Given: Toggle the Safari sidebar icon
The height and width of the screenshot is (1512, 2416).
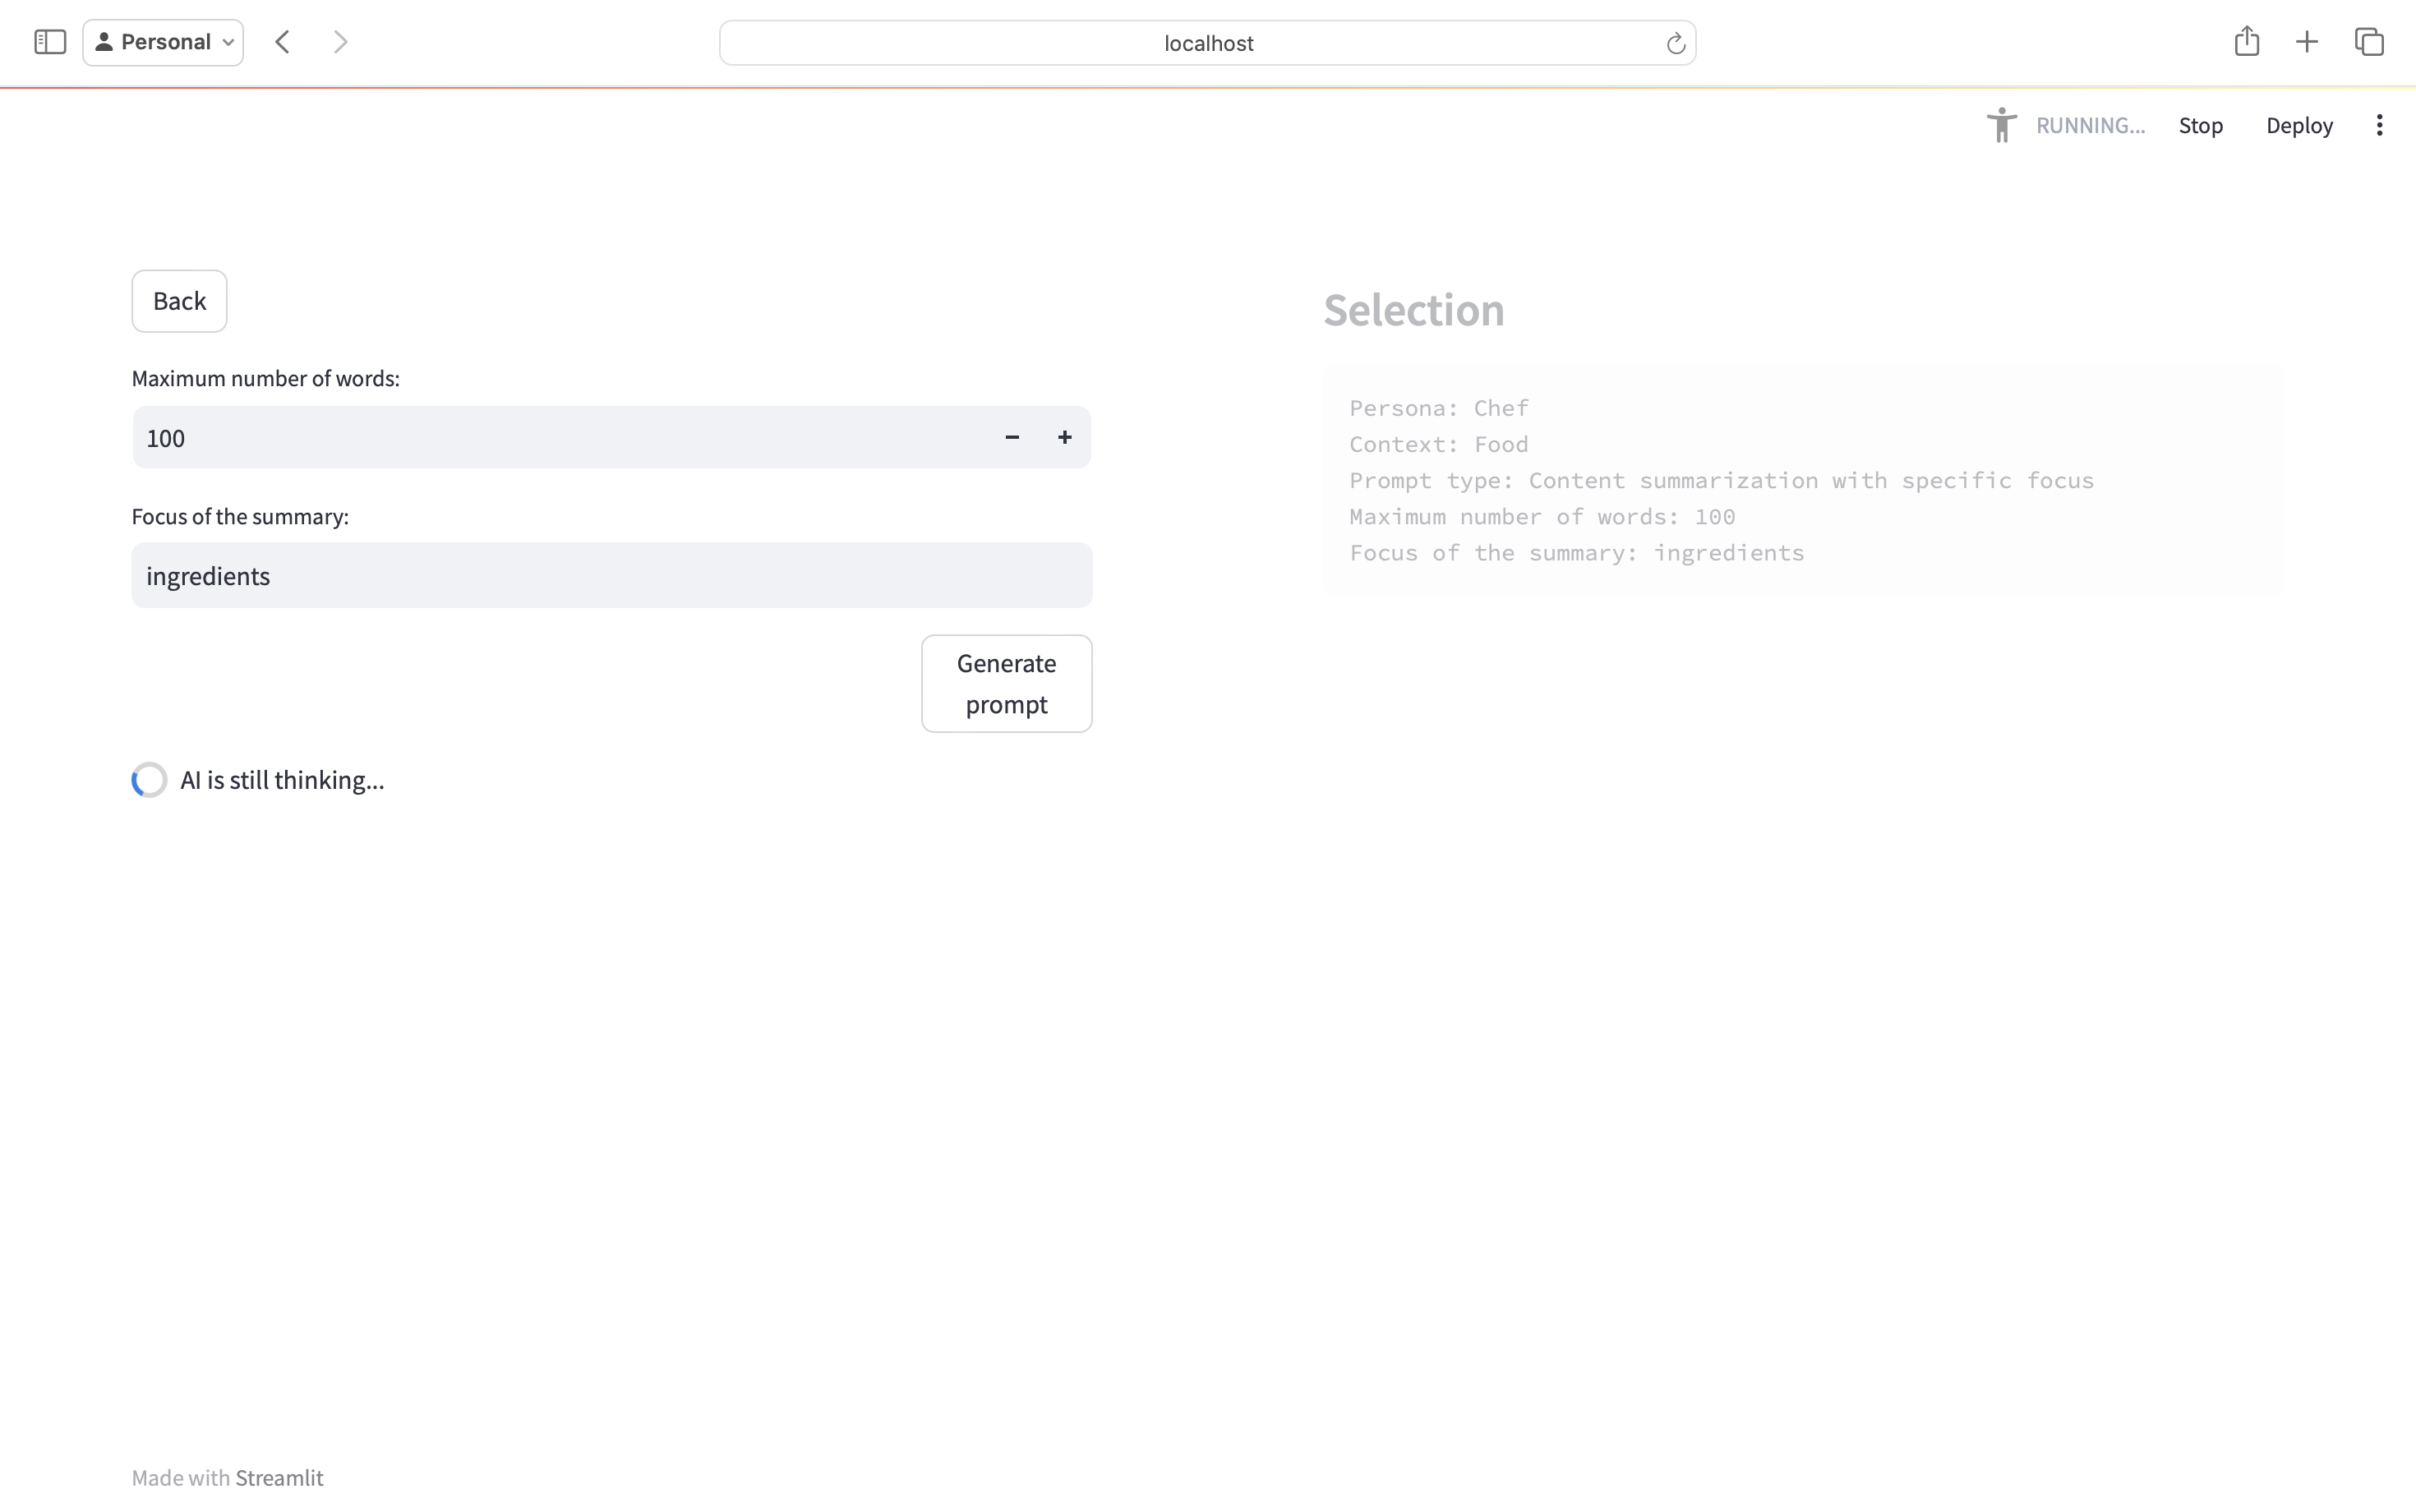Looking at the screenshot, I should coord(49,42).
